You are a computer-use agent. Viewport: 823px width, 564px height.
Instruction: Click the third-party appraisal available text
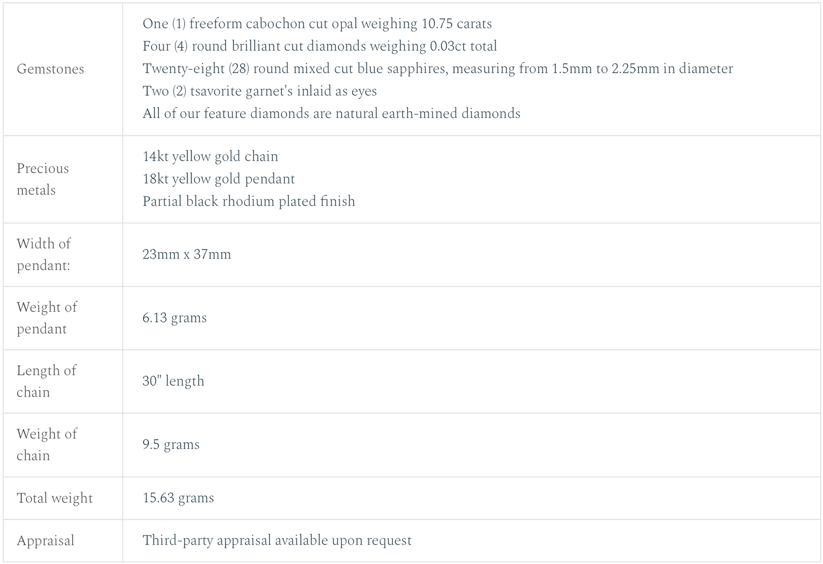click(277, 540)
